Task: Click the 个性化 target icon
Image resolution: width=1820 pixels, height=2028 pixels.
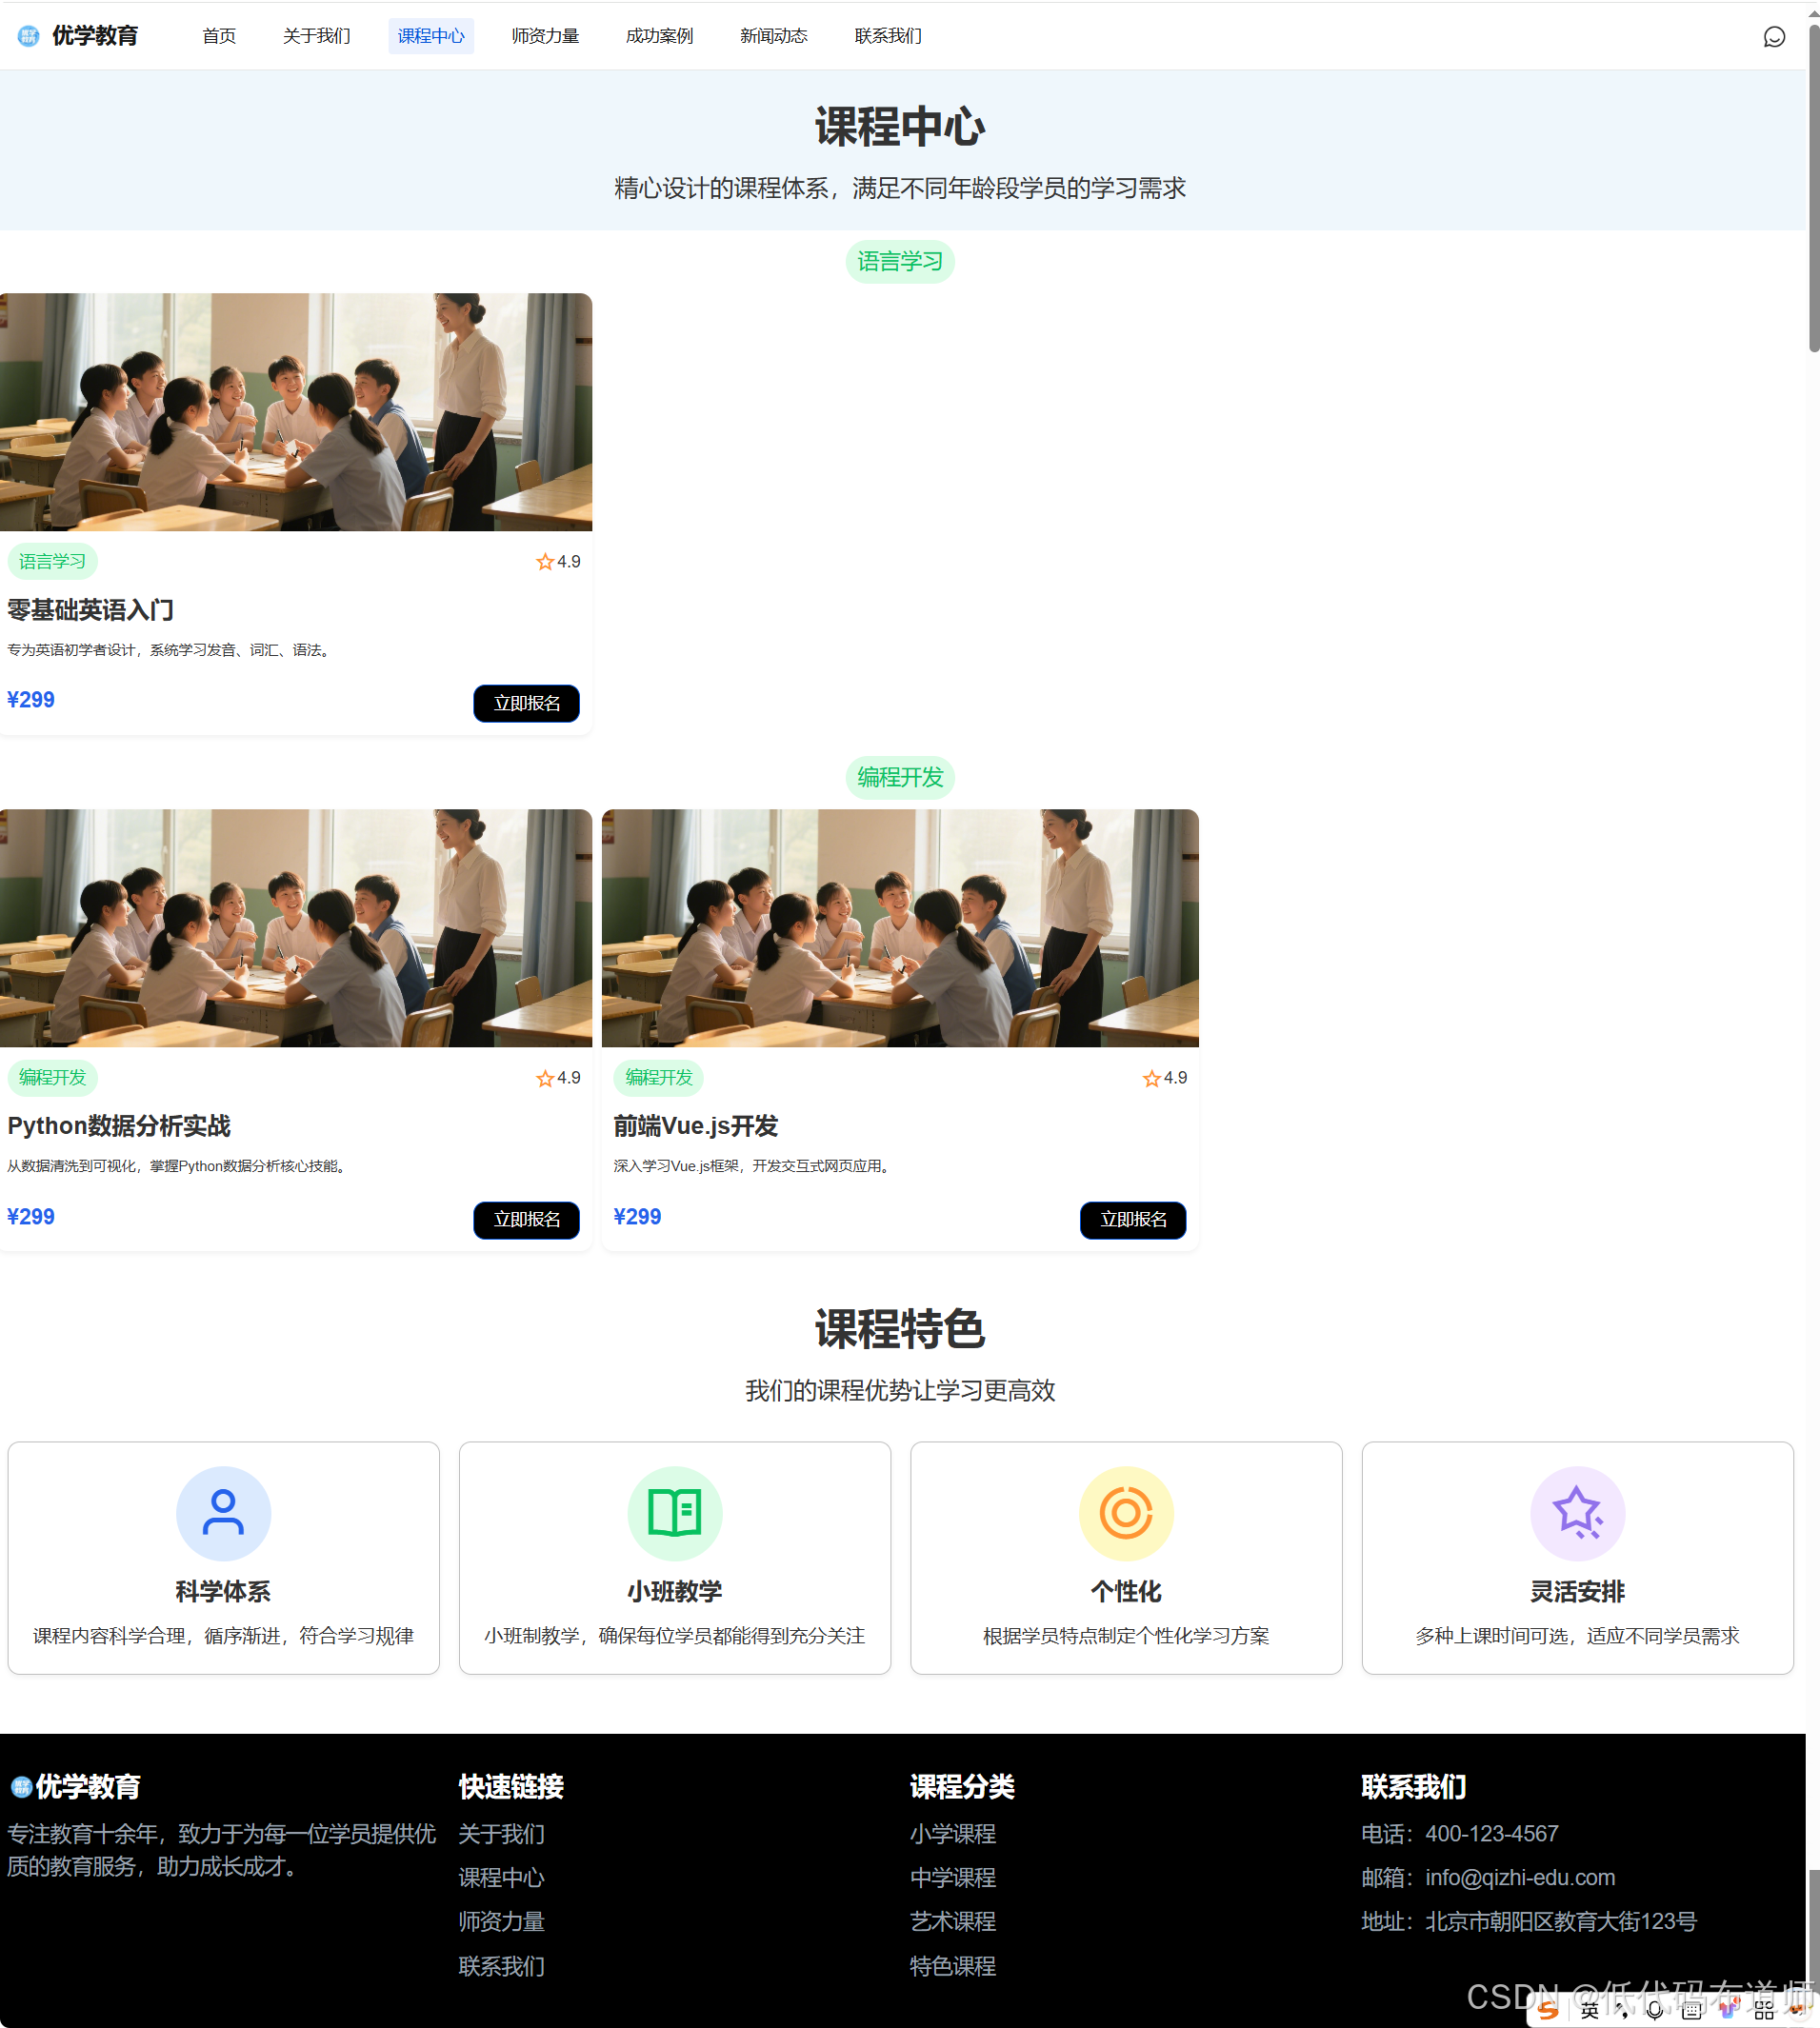Action: pos(1126,1512)
